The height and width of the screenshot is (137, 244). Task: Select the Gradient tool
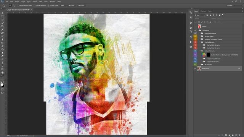[x=2, y=49]
